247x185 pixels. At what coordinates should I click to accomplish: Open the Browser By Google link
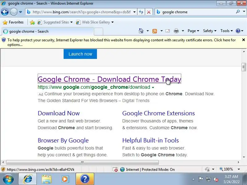[x=63, y=140]
